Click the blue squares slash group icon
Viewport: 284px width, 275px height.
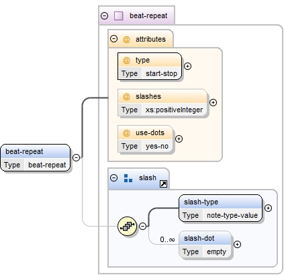(x=128, y=178)
